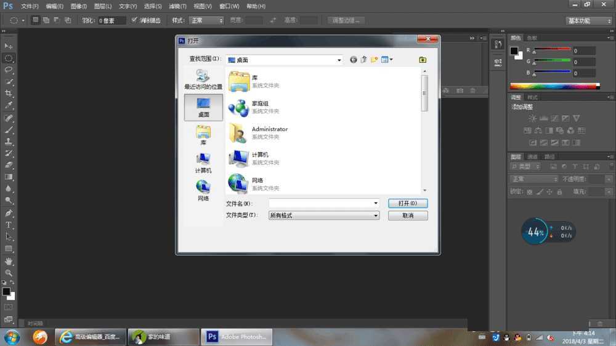Switch to the 色板 swatches tab
The image size is (616, 346).
532,38
